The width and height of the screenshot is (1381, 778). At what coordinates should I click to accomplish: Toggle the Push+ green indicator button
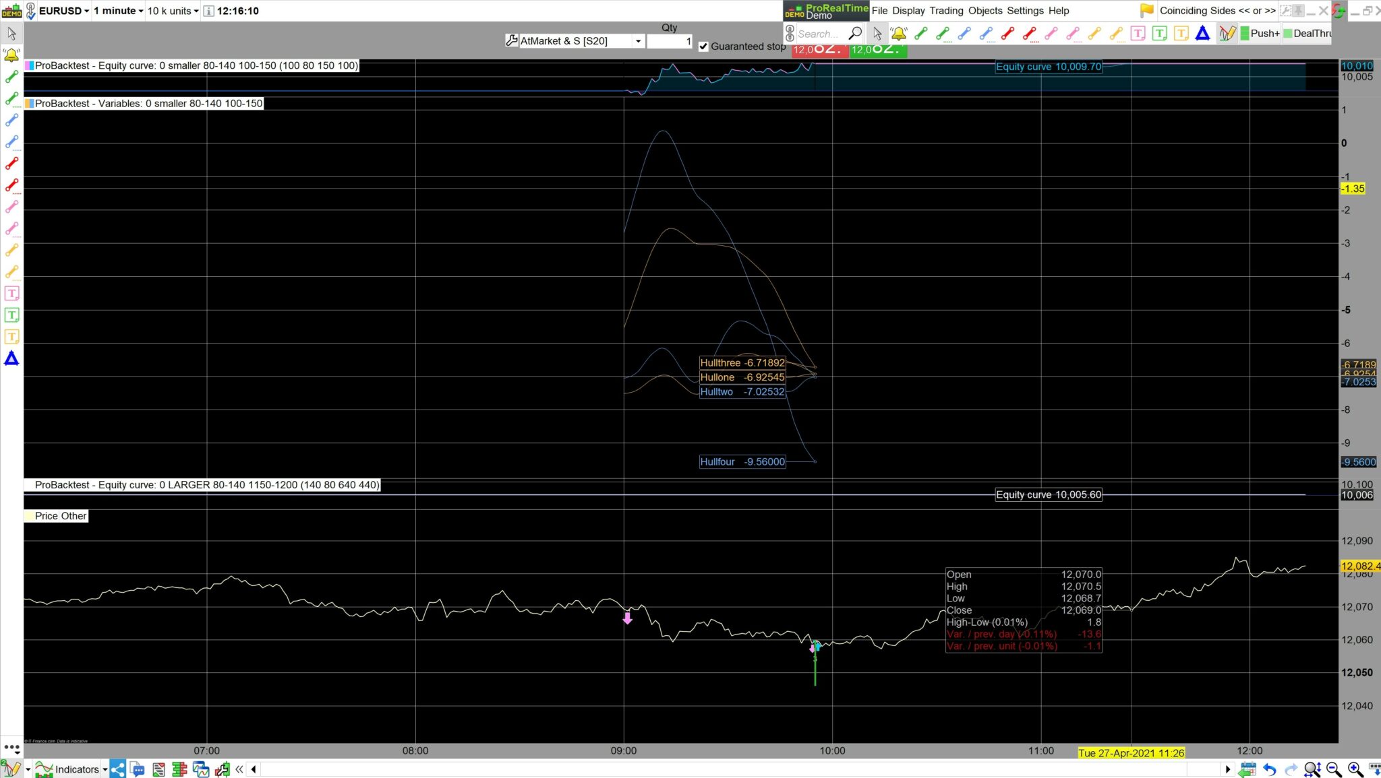(1260, 33)
